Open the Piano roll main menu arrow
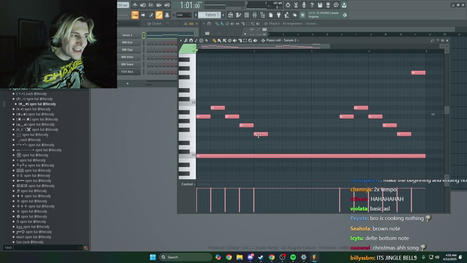This screenshot has height=263, width=467. coord(181,41)
